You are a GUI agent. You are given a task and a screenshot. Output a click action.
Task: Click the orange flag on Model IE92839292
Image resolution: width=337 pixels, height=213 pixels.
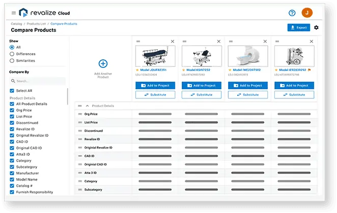310,70
